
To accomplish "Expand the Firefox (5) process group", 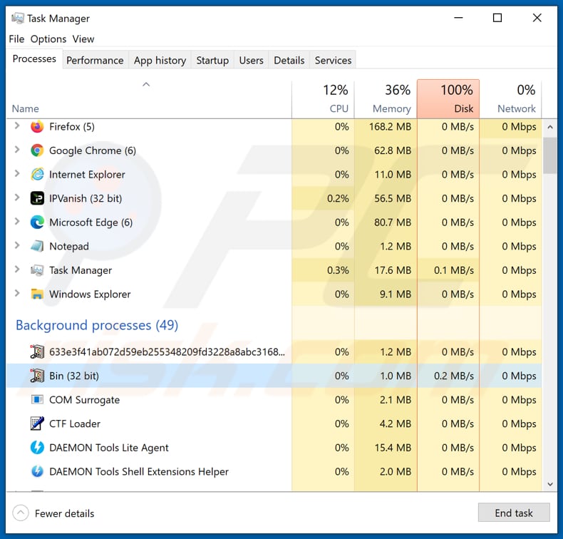I will [x=16, y=125].
